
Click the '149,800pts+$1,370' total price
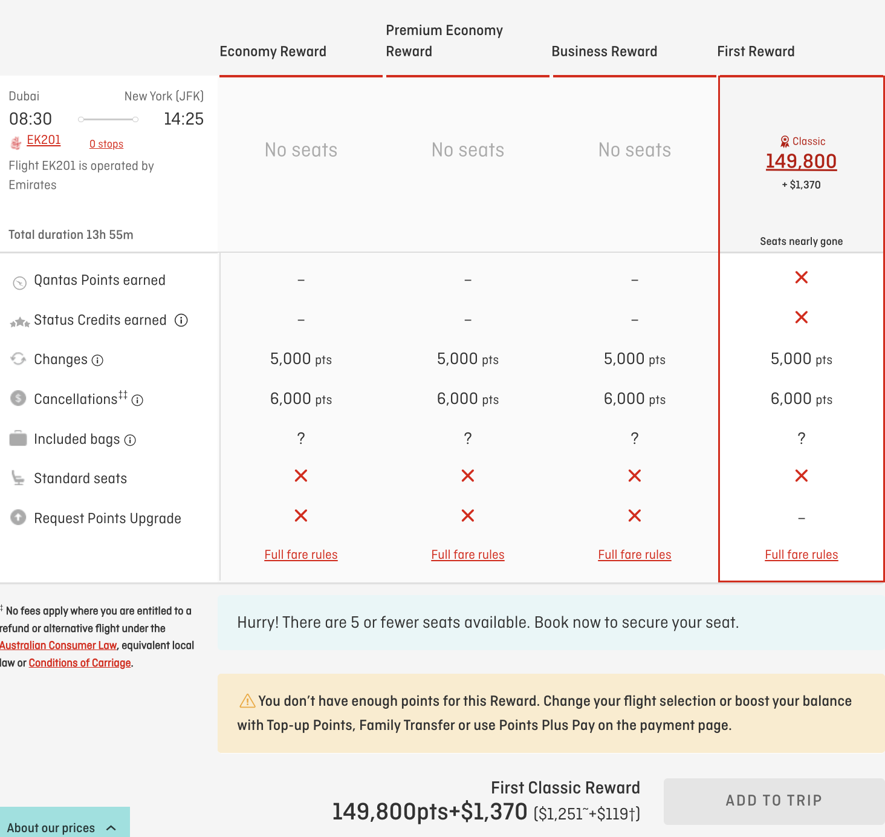tap(430, 812)
